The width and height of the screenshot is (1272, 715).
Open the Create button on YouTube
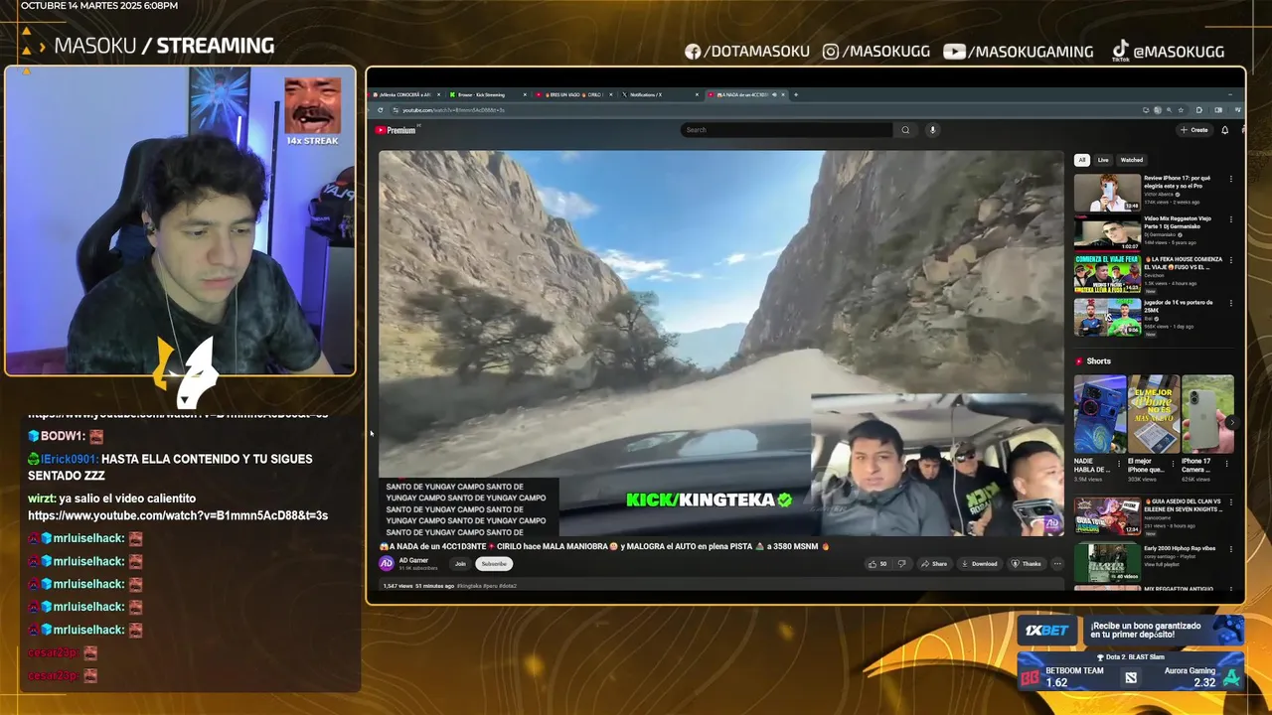[x=1194, y=130]
